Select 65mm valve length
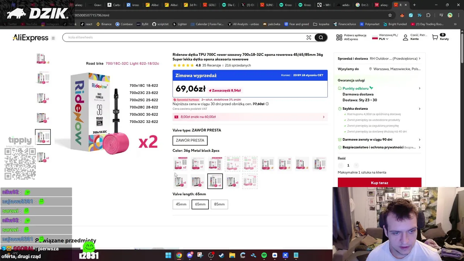Image resolution: width=464 pixels, height=261 pixels. coord(200,204)
